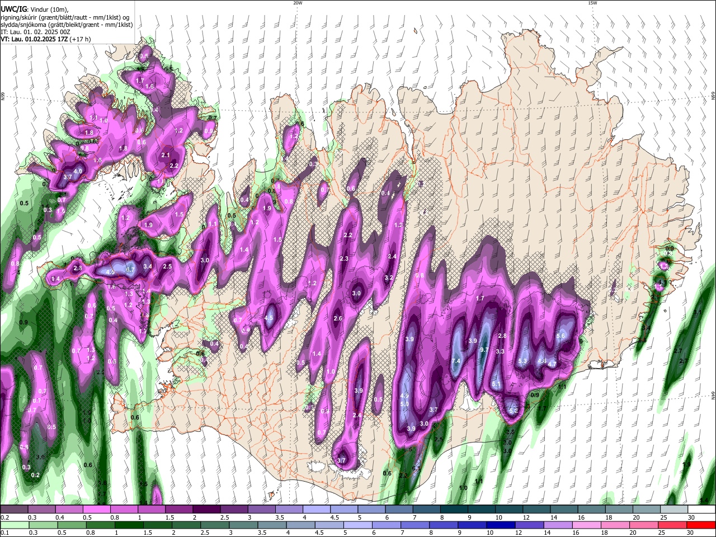The width and height of the screenshot is (716, 537).
Task: Click the 3.2 value on the map
Action: point(389,278)
